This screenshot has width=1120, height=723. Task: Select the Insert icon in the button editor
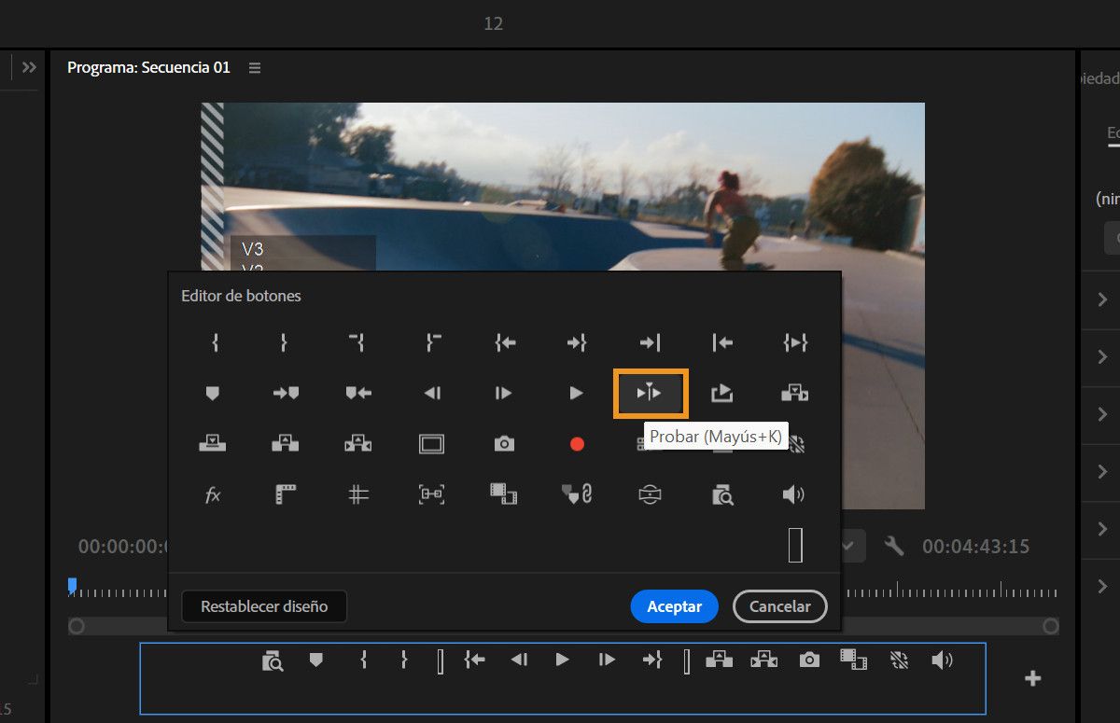pyautogui.click(x=794, y=394)
